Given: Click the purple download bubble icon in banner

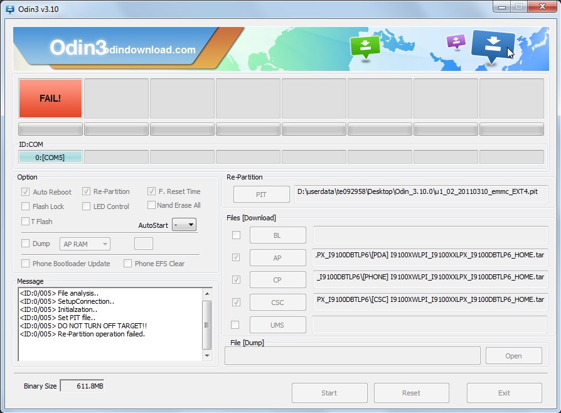Looking at the screenshot, I should (456, 41).
